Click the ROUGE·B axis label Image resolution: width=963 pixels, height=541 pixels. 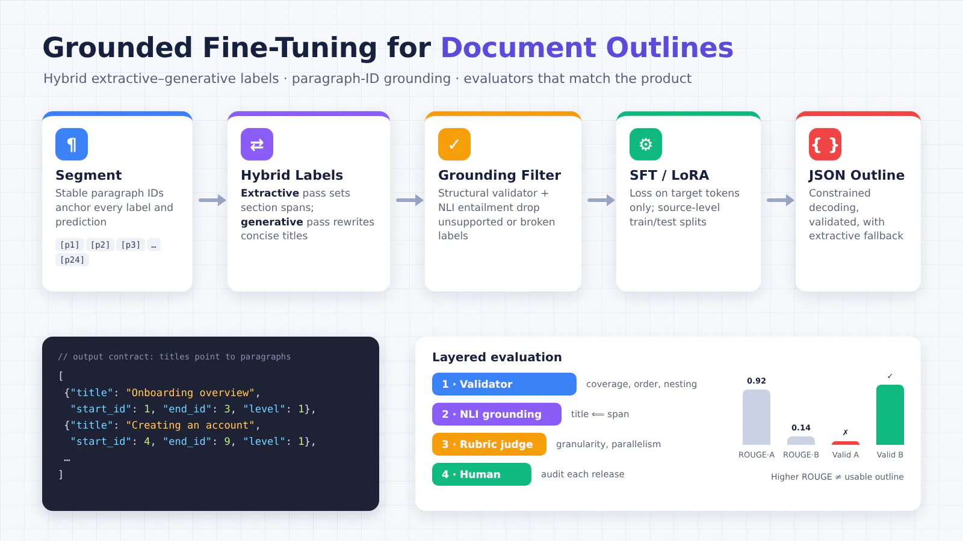pyautogui.click(x=801, y=454)
